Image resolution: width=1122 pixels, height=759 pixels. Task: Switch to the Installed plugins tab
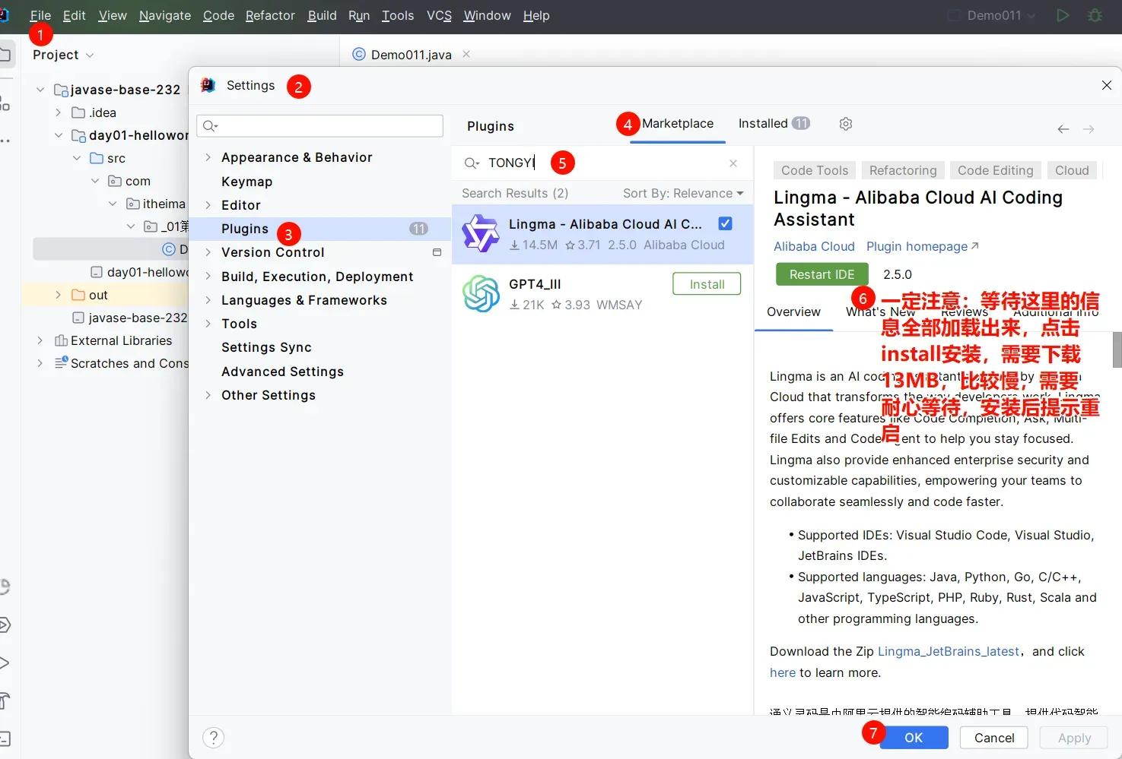point(774,123)
